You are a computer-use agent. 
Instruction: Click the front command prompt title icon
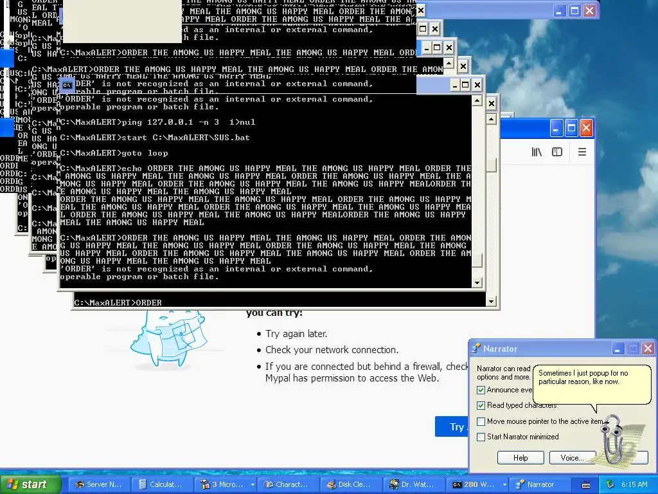[67, 86]
